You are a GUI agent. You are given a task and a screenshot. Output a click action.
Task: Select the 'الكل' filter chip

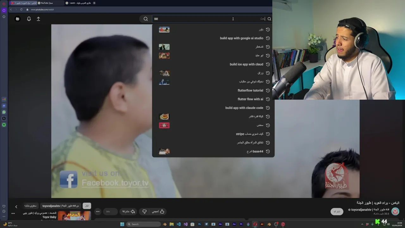tap(87, 206)
